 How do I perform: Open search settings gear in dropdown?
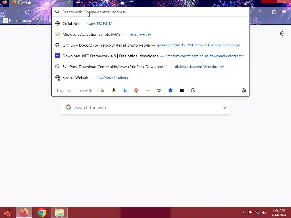[x=244, y=90]
